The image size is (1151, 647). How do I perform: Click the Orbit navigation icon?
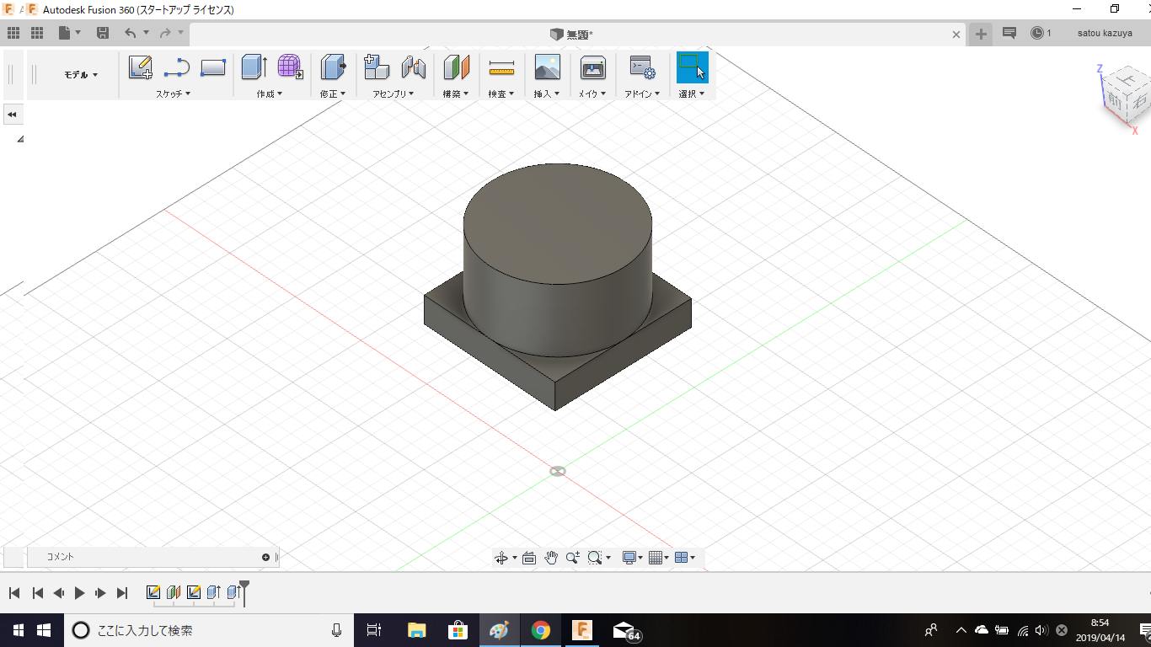point(501,558)
